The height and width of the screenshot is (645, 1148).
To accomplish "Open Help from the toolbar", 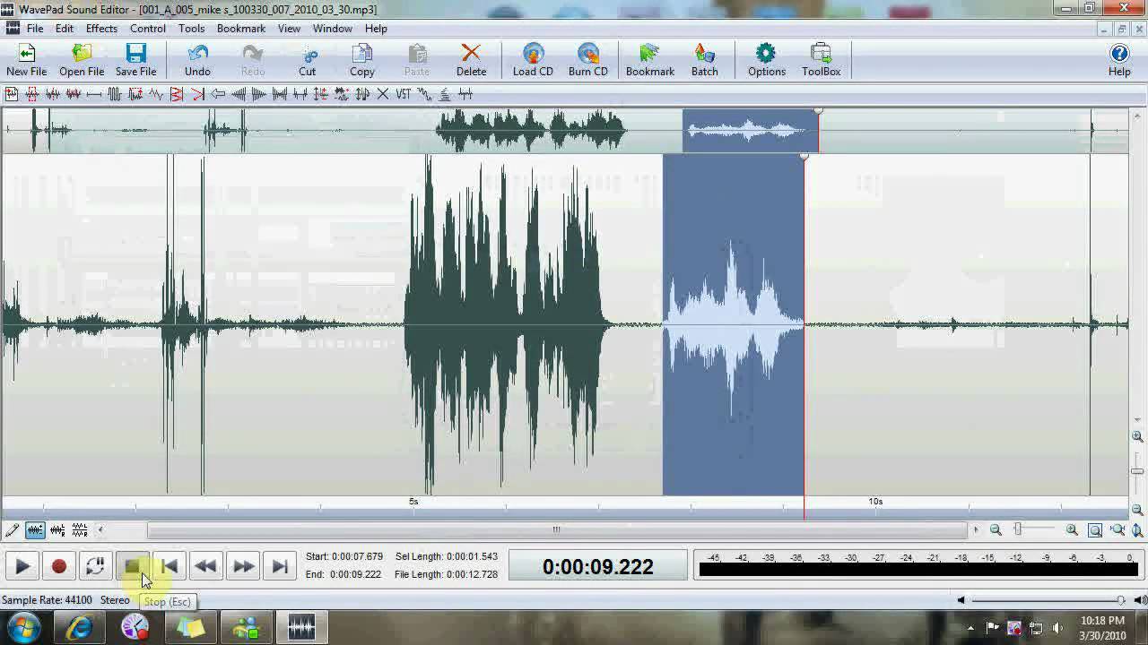I will (x=1119, y=60).
